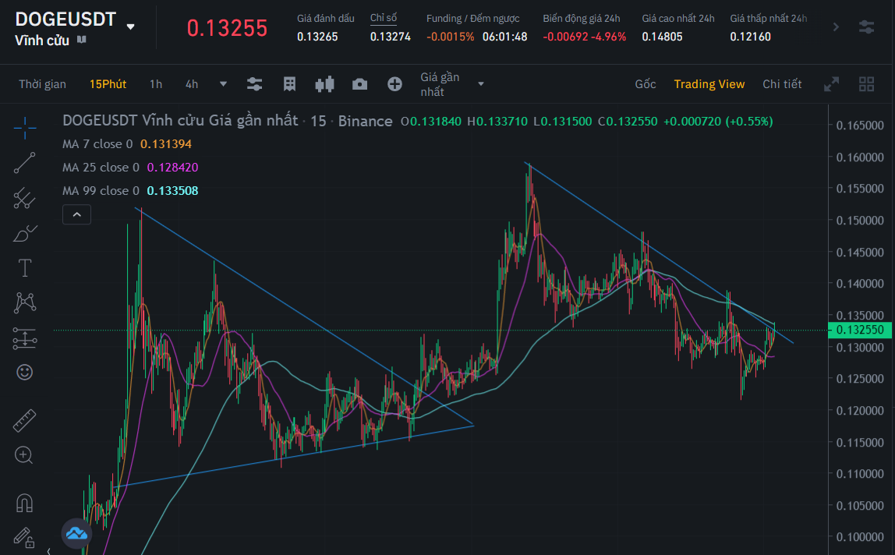Open chart settings sliders icon

[x=255, y=84]
